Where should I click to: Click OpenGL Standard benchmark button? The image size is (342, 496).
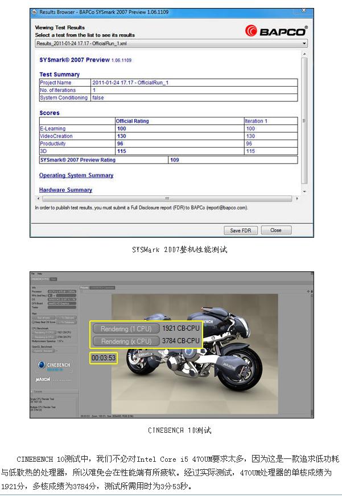(43, 351)
